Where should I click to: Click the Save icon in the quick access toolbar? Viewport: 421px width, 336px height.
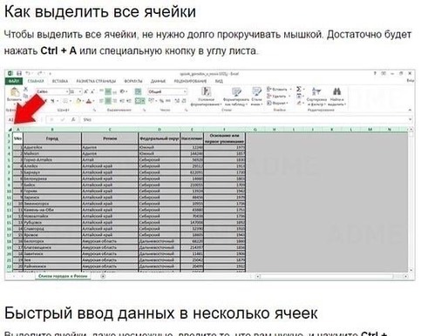19,73
